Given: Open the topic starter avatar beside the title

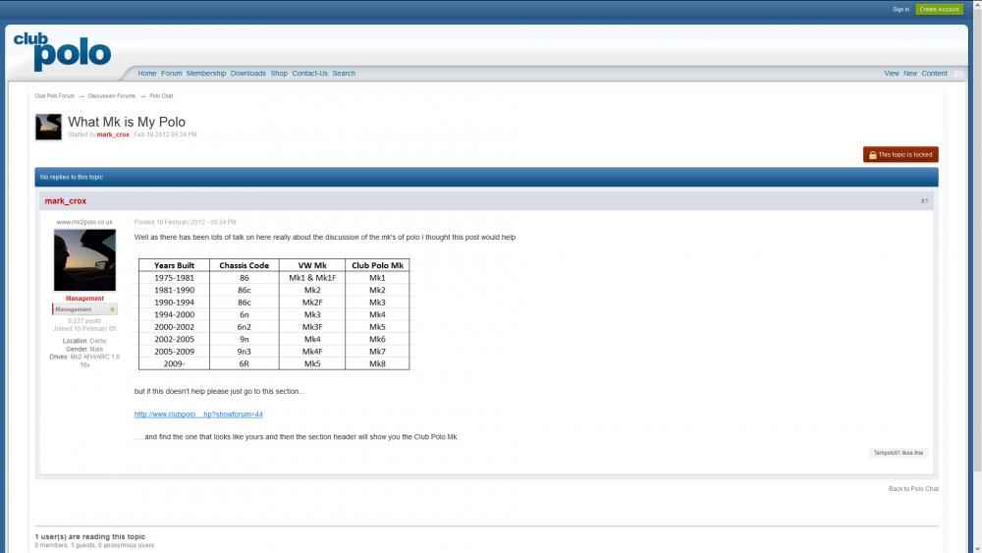Looking at the screenshot, I should pyautogui.click(x=48, y=127).
